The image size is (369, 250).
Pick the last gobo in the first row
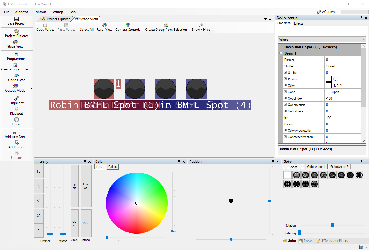coord(359,175)
